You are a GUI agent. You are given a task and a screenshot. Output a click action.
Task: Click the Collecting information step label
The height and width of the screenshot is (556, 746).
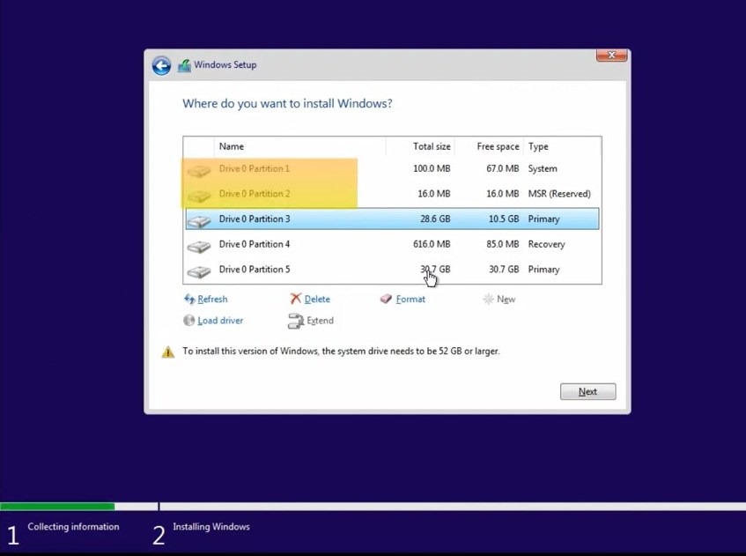coord(73,527)
